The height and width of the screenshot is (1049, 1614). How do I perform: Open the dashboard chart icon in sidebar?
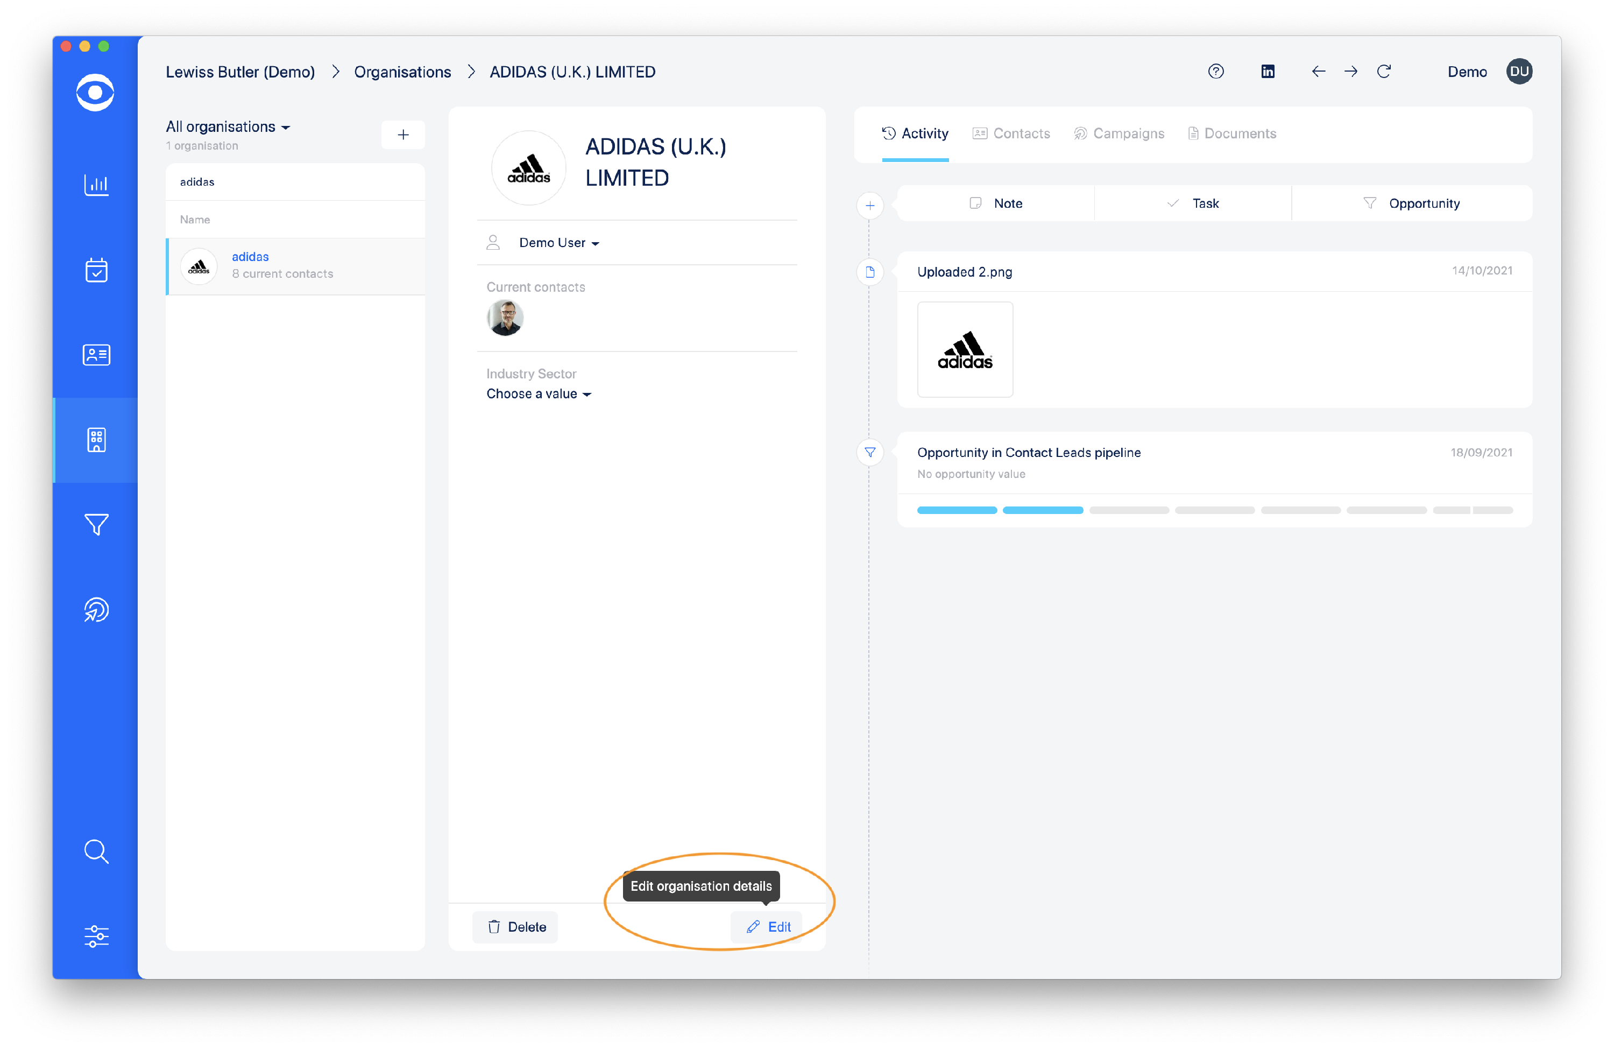[x=96, y=185]
